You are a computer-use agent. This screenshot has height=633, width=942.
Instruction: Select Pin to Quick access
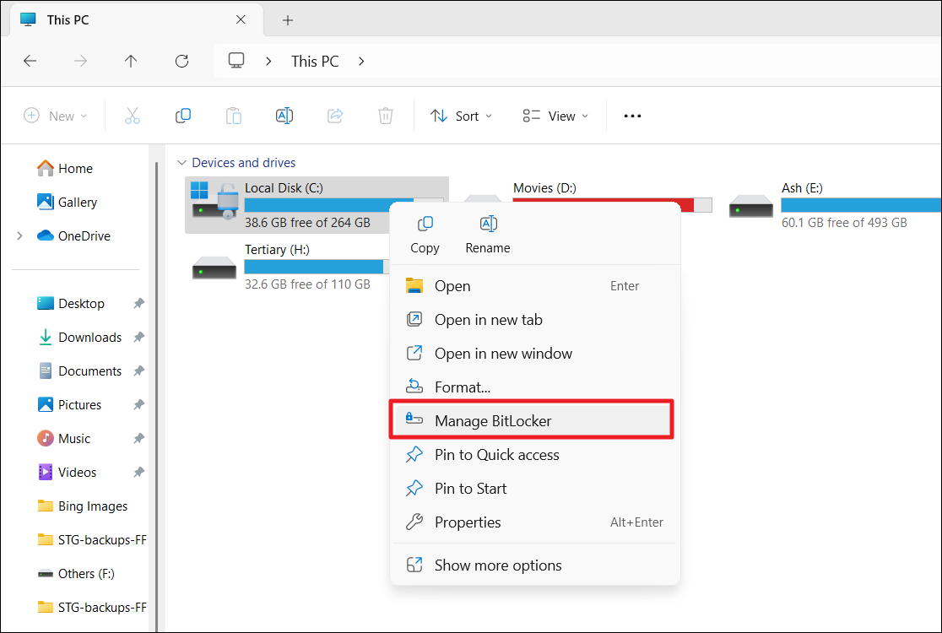pyautogui.click(x=496, y=455)
